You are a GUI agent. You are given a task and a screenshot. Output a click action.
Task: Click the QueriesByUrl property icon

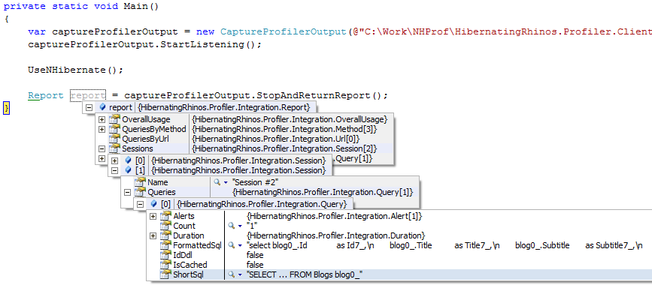114,139
